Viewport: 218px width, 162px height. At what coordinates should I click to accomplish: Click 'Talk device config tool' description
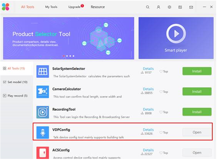tap(88, 137)
